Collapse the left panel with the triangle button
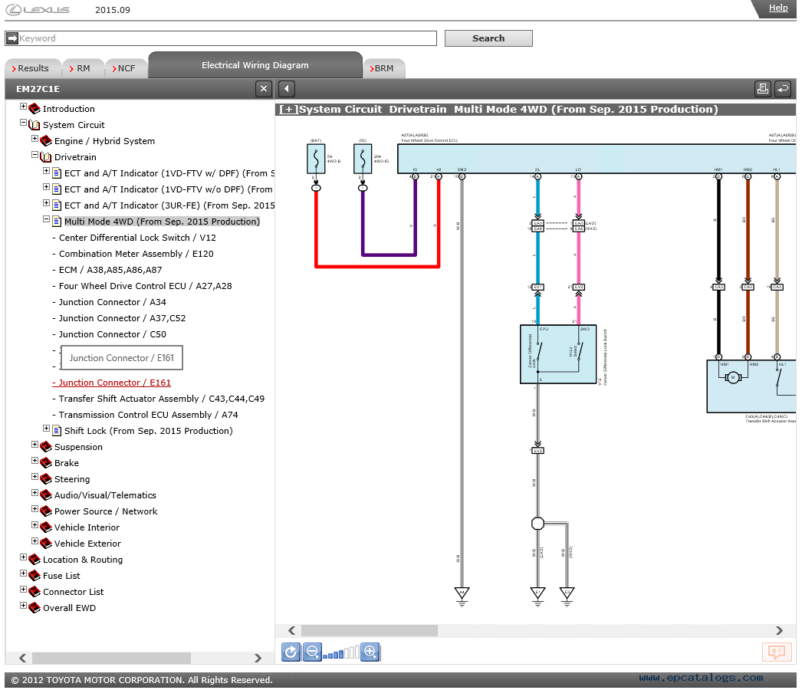The height and width of the screenshot is (690, 802). pyautogui.click(x=287, y=89)
